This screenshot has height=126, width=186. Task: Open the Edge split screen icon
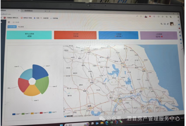(x=158, y=16)
